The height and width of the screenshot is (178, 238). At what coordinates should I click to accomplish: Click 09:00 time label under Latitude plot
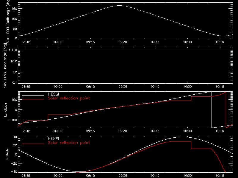tap(58, 175)
